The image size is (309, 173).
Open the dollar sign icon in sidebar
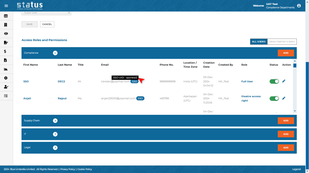point(5,51)
